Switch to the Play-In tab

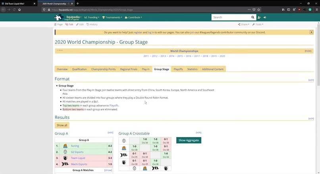pos(146,69)
